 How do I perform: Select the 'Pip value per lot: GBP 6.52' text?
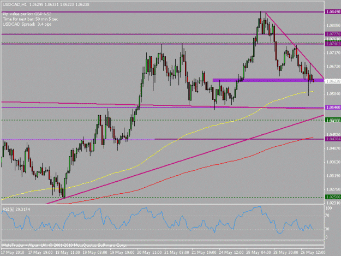pyautogui.click(x=27, y=14)
